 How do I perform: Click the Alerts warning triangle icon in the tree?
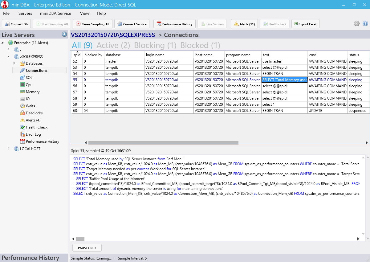tap(22, 120)
